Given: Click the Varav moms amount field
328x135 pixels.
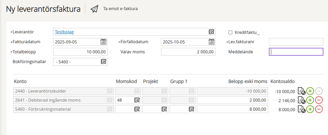Looking at the screenshot, I should pyautogui.click(x=188, y=52).
